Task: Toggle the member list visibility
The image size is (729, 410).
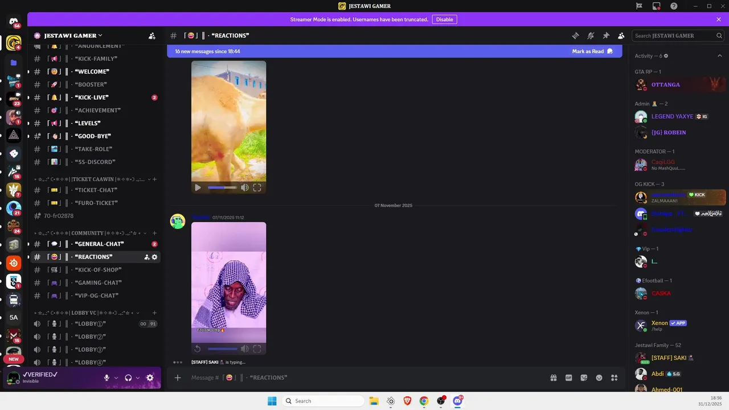Action: coord(621,35)
